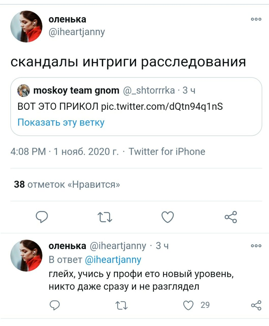Reply to the main tweet
269x326 pixels.
pyautogui.click(x=42, y=217)
